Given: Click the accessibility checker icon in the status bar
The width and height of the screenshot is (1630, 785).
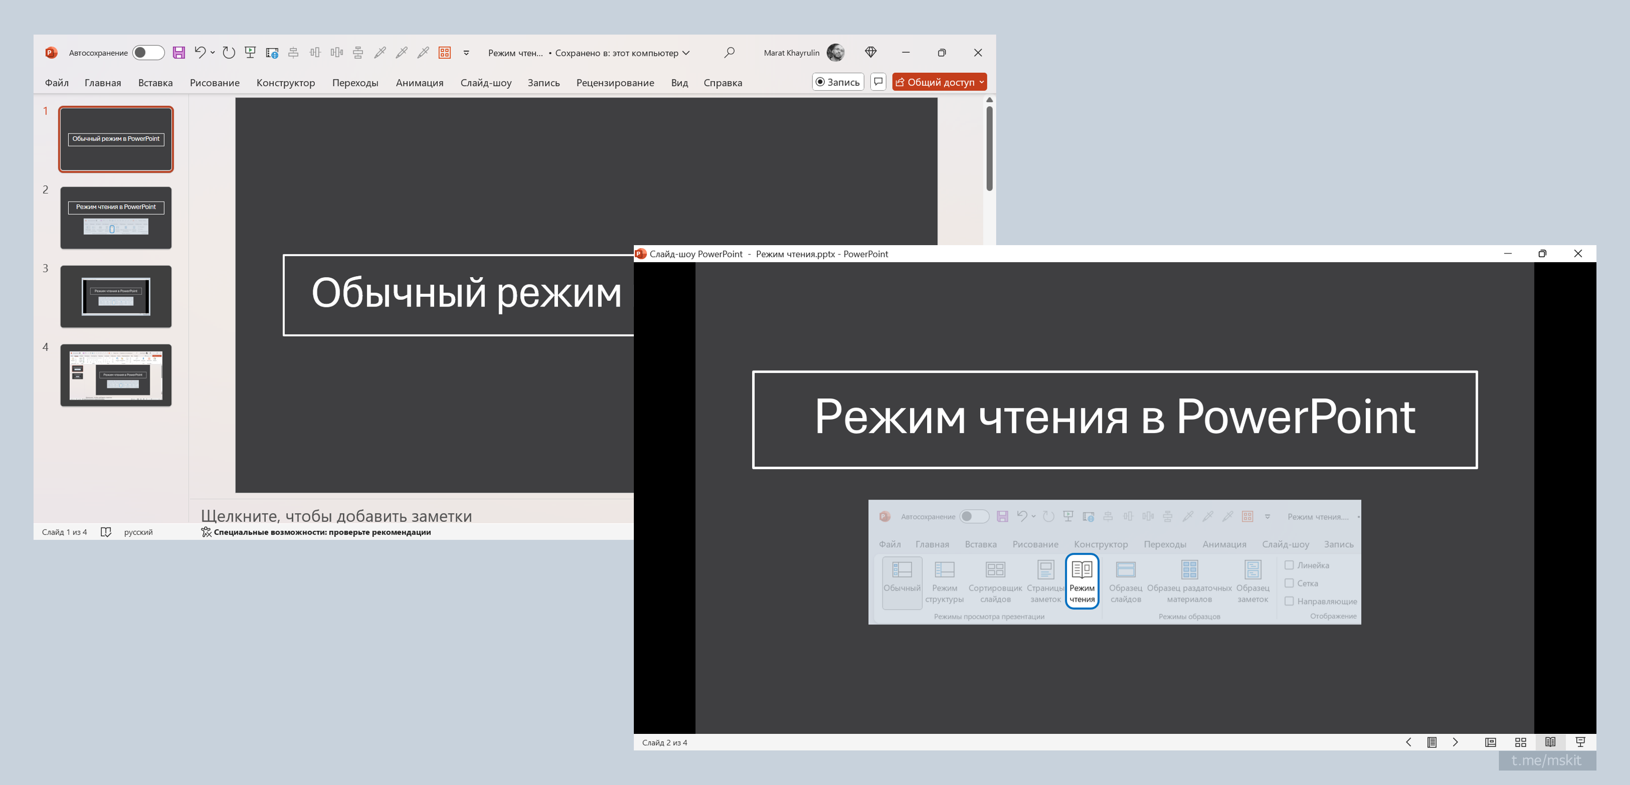Looking at the screenshot, I should coord(206,532).
